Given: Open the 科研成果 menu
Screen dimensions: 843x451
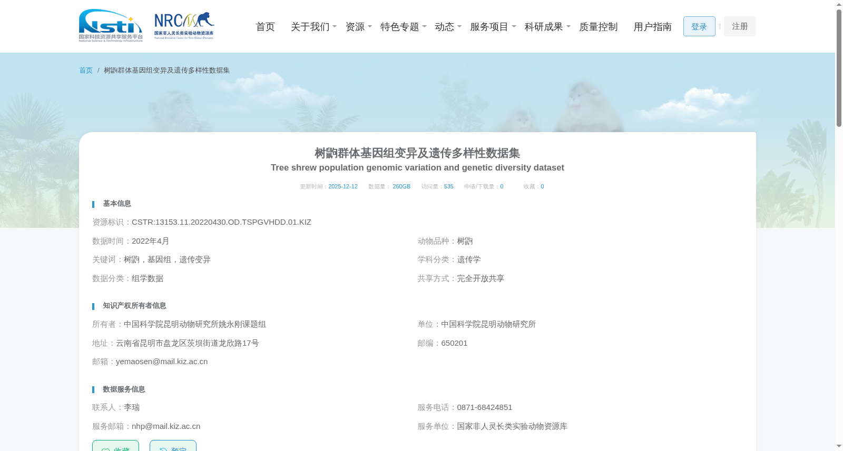Looking at the screenshot, I should tap(544, 27).
